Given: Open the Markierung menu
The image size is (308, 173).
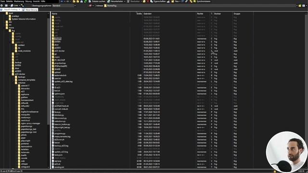Looking at the screenshot, I should click(19, 1).
